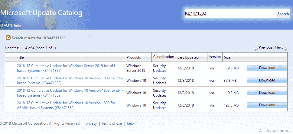This screenshot has width=293, height=134.
Task: Click the Next pagination link
Action: (x=279, y=47)
